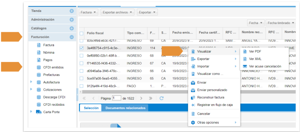Switch to the Documentos relacionados tab
Viewport: 300px width, 132px height.
point(125,108)
